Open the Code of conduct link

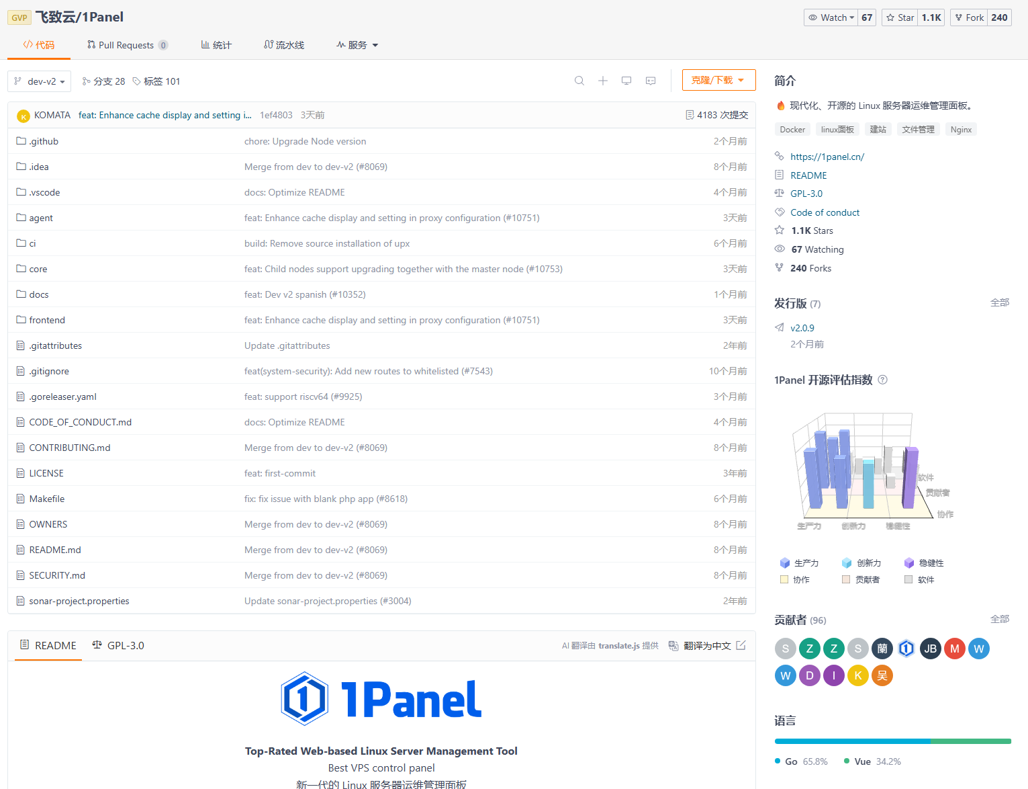click(825, 212)
